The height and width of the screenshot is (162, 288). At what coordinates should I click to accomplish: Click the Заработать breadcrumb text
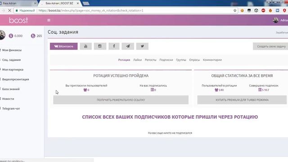pyautogui.click(x=282, y=32)
